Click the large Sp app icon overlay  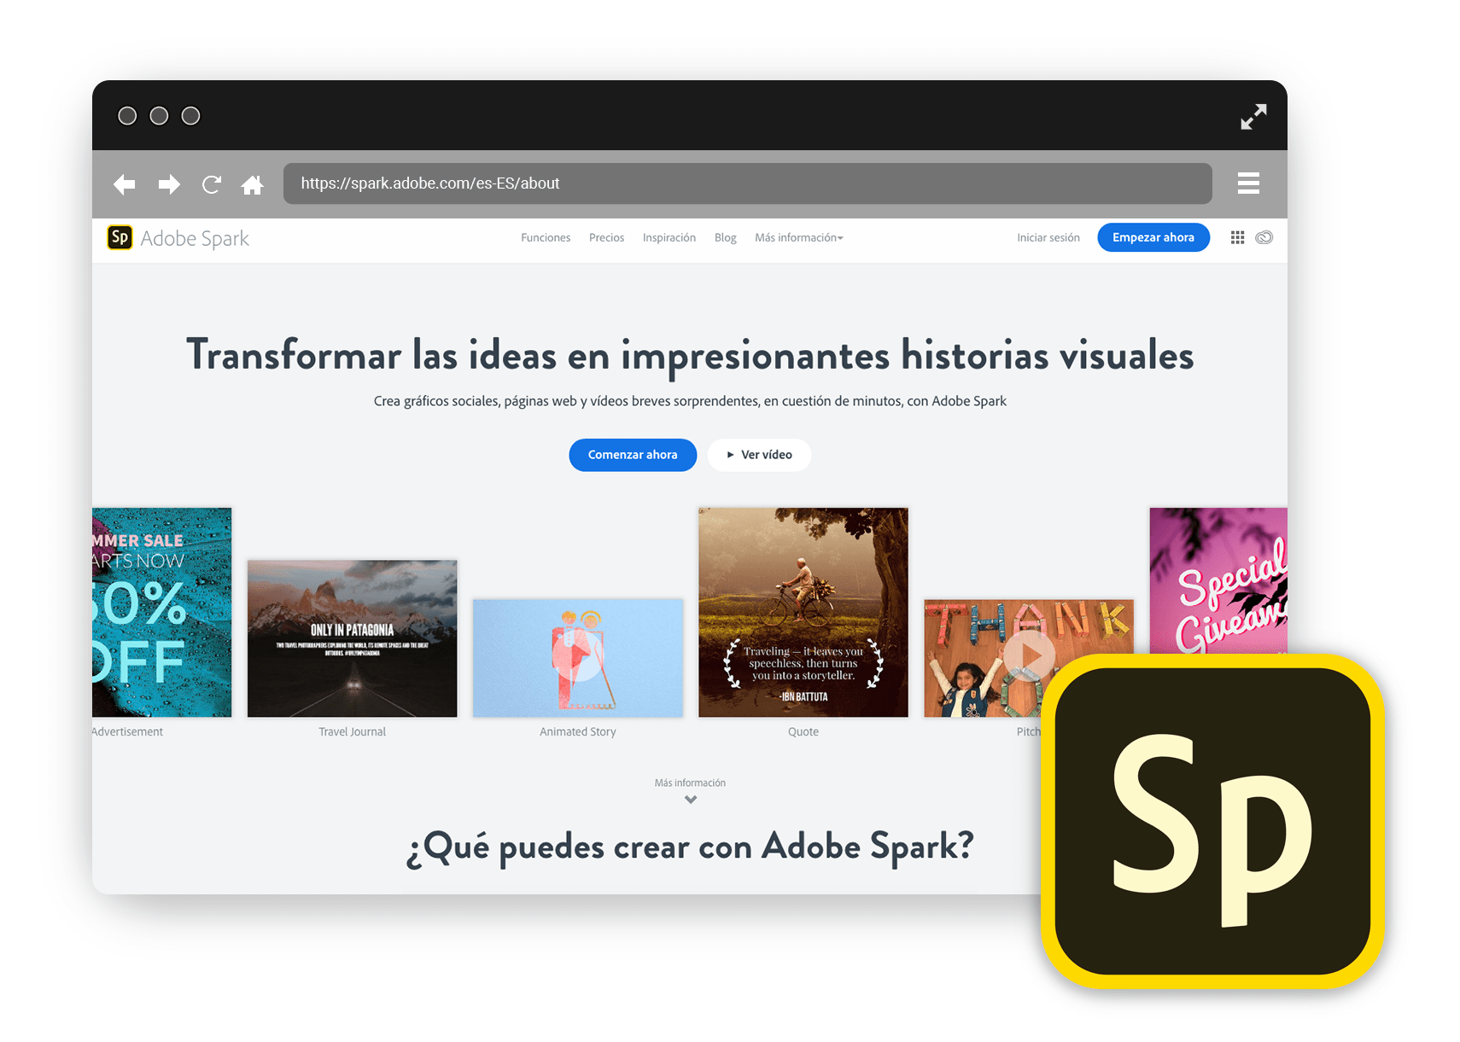1212,821
